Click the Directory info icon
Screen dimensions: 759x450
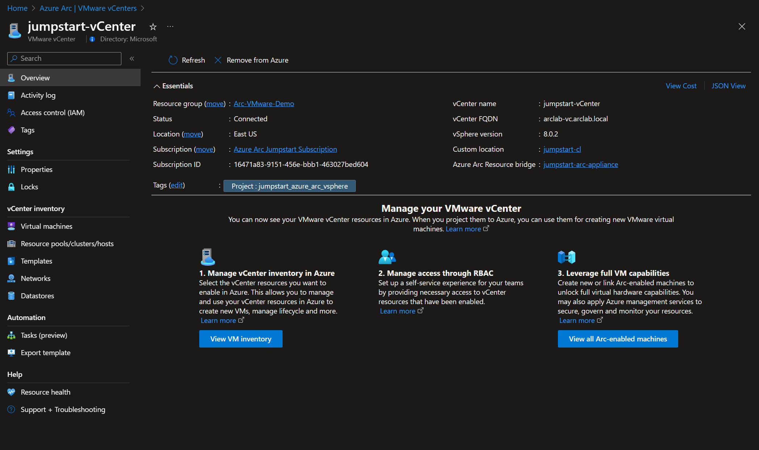tap(92, 39)
